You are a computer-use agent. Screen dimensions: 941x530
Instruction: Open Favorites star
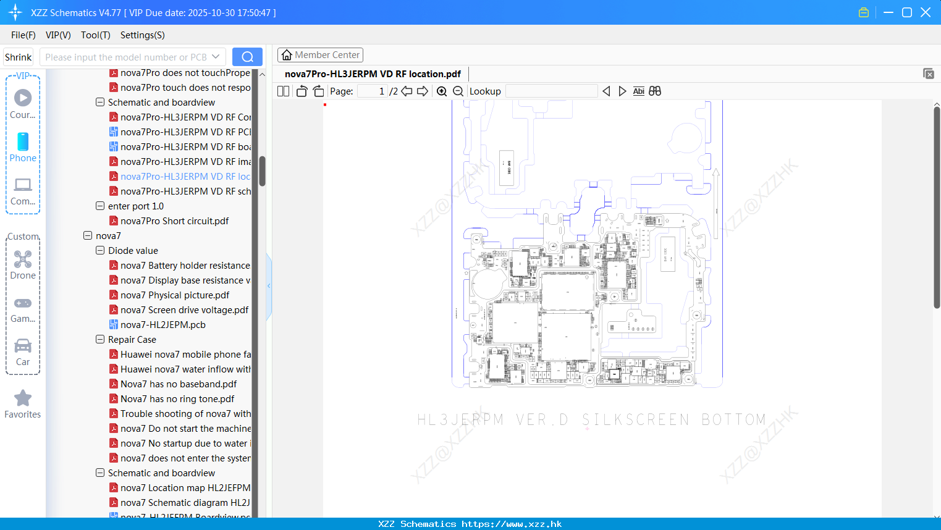(x=23, y=404)
